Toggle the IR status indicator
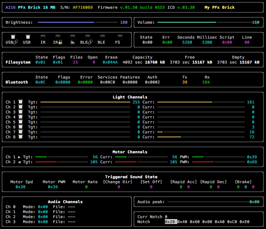Image resolution: width=266 pixels, height=229 pixels. click(43, 37)
